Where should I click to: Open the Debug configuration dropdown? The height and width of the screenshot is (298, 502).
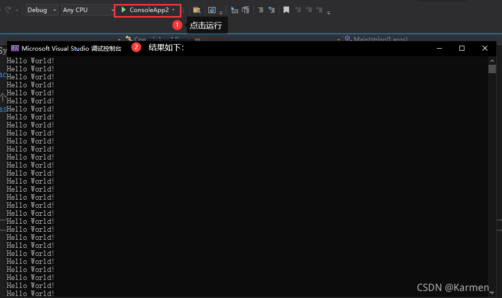pyautogui.click(x=42, y=10)
